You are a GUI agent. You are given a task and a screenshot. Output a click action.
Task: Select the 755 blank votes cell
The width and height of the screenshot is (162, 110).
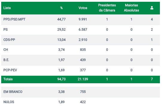[83, 92]
